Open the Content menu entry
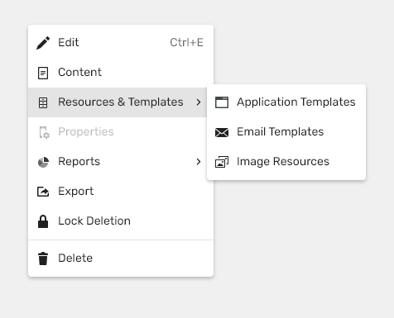Image resolution: width=394 pixels, height=318 pixels. pyautogui.click(x=121, y=73)
